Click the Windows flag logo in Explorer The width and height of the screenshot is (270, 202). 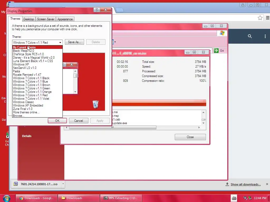222,33
